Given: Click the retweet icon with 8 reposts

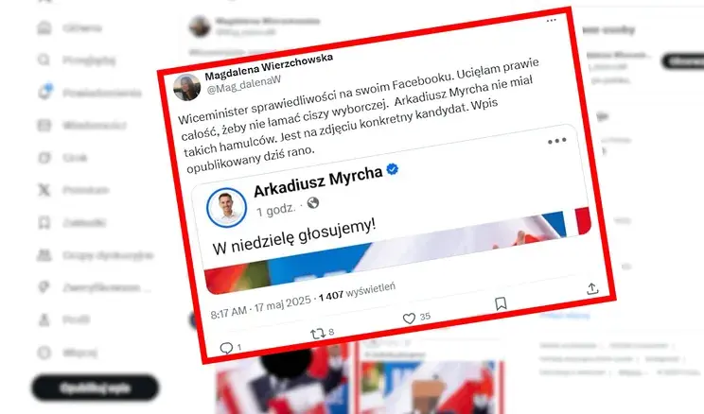Looking at the screenshot, I should point(317,334).
